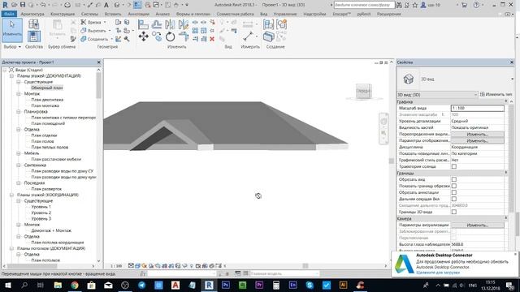The width and height of the screenshot is (520, 292).
Task: Click the properties panel vertical scrollbar
Action: (511, 159)
